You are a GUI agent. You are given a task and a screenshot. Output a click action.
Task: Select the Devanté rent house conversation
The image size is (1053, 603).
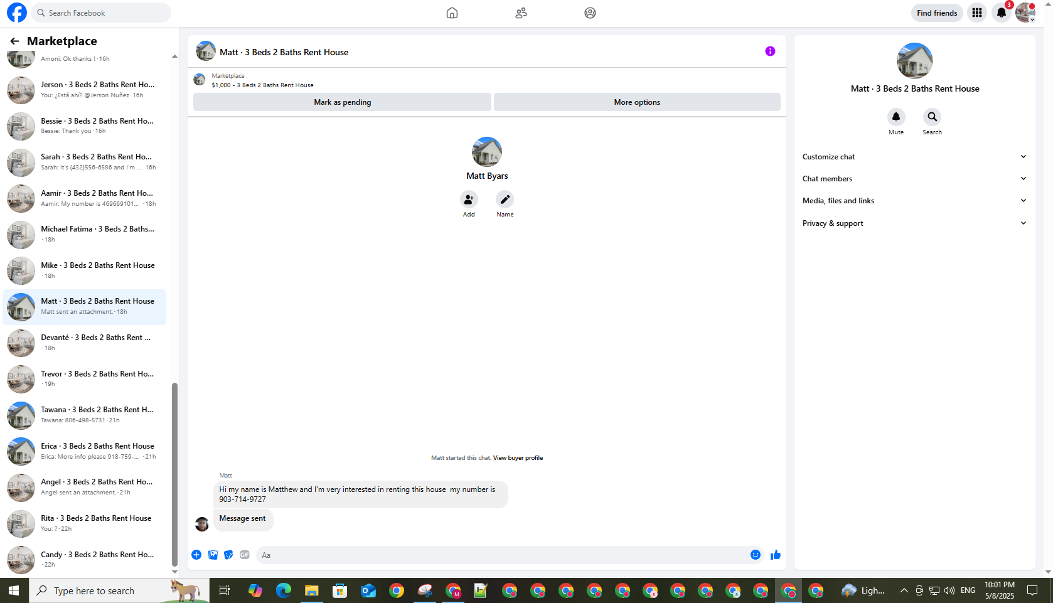pyautogui.click(x=85, y=343)
